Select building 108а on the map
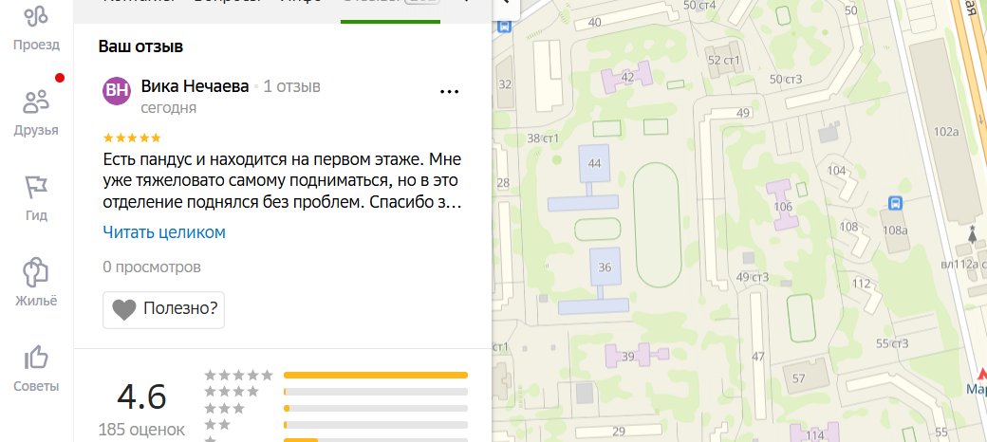Viewport: 987px width, 442px height. 895,230
